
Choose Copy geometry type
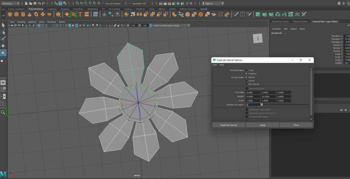click(246, 70)
